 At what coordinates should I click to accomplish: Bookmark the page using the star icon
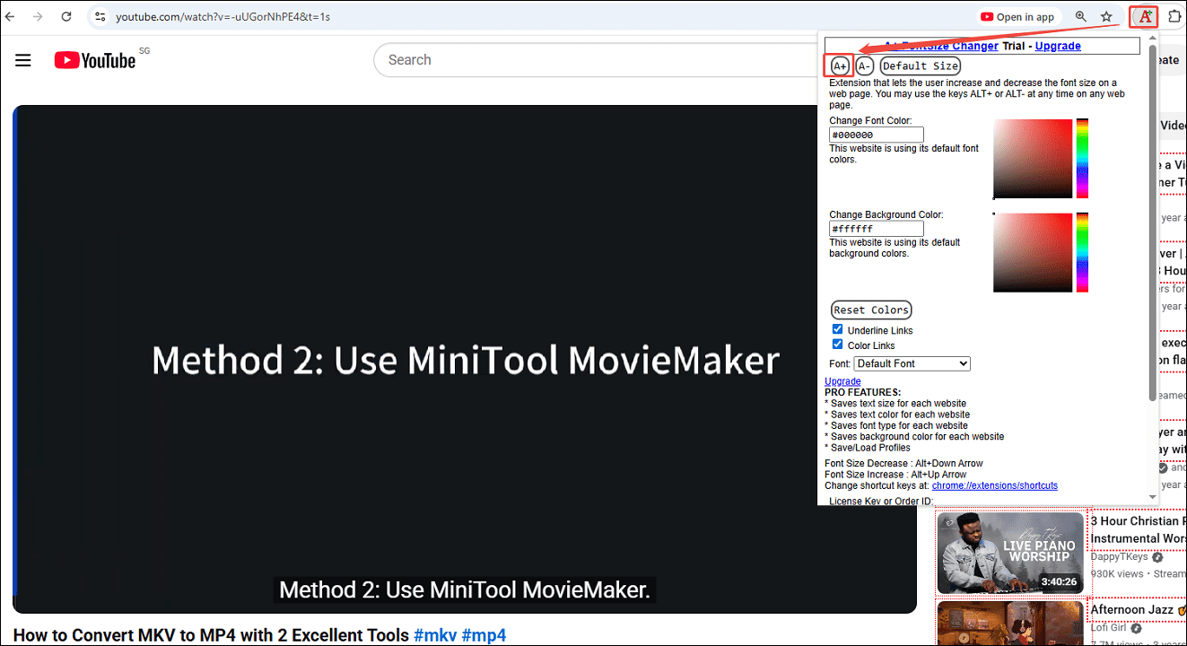1107,16
